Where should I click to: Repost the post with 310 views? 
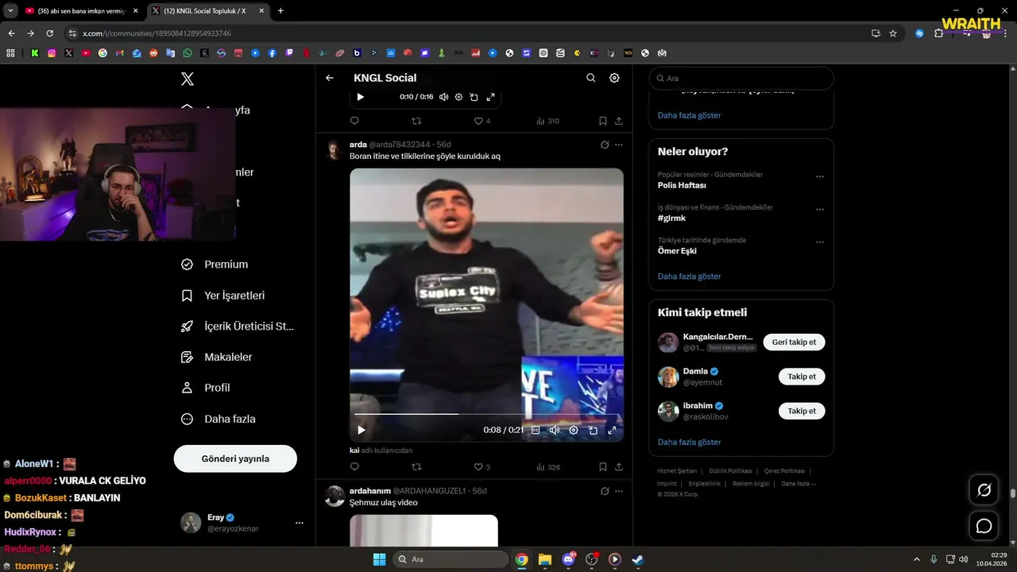click(416, 121)
